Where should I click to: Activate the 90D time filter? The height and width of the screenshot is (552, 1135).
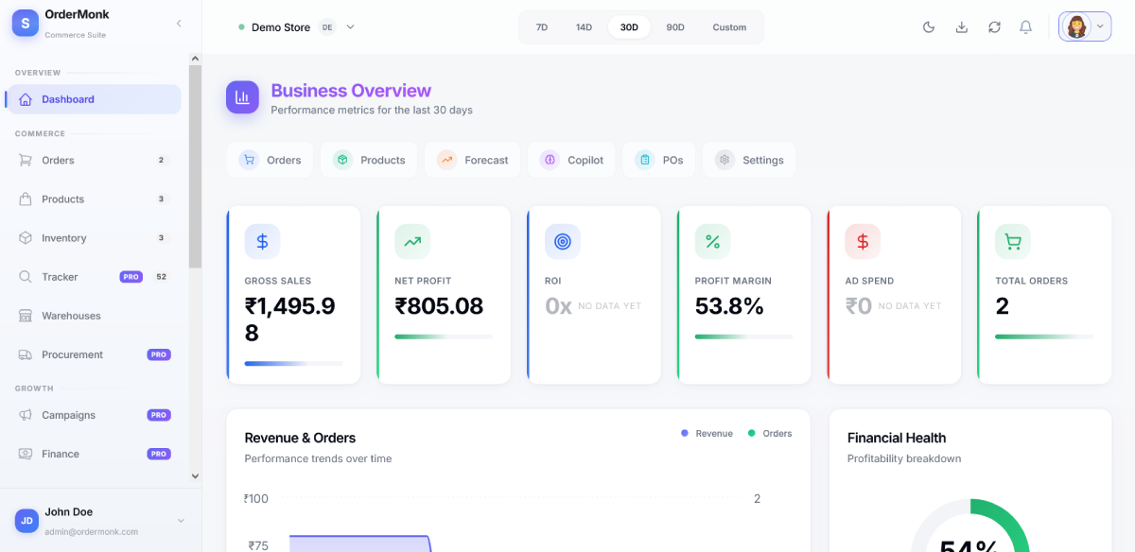click(674, 27)
